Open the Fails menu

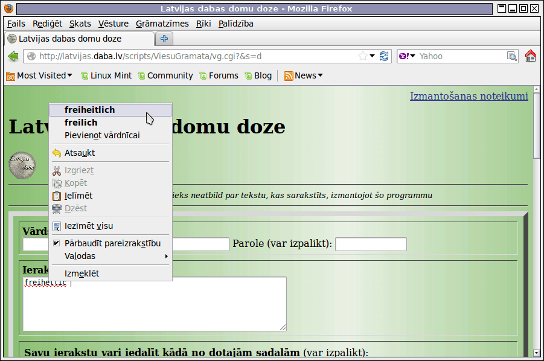click(x=16, y=24)
